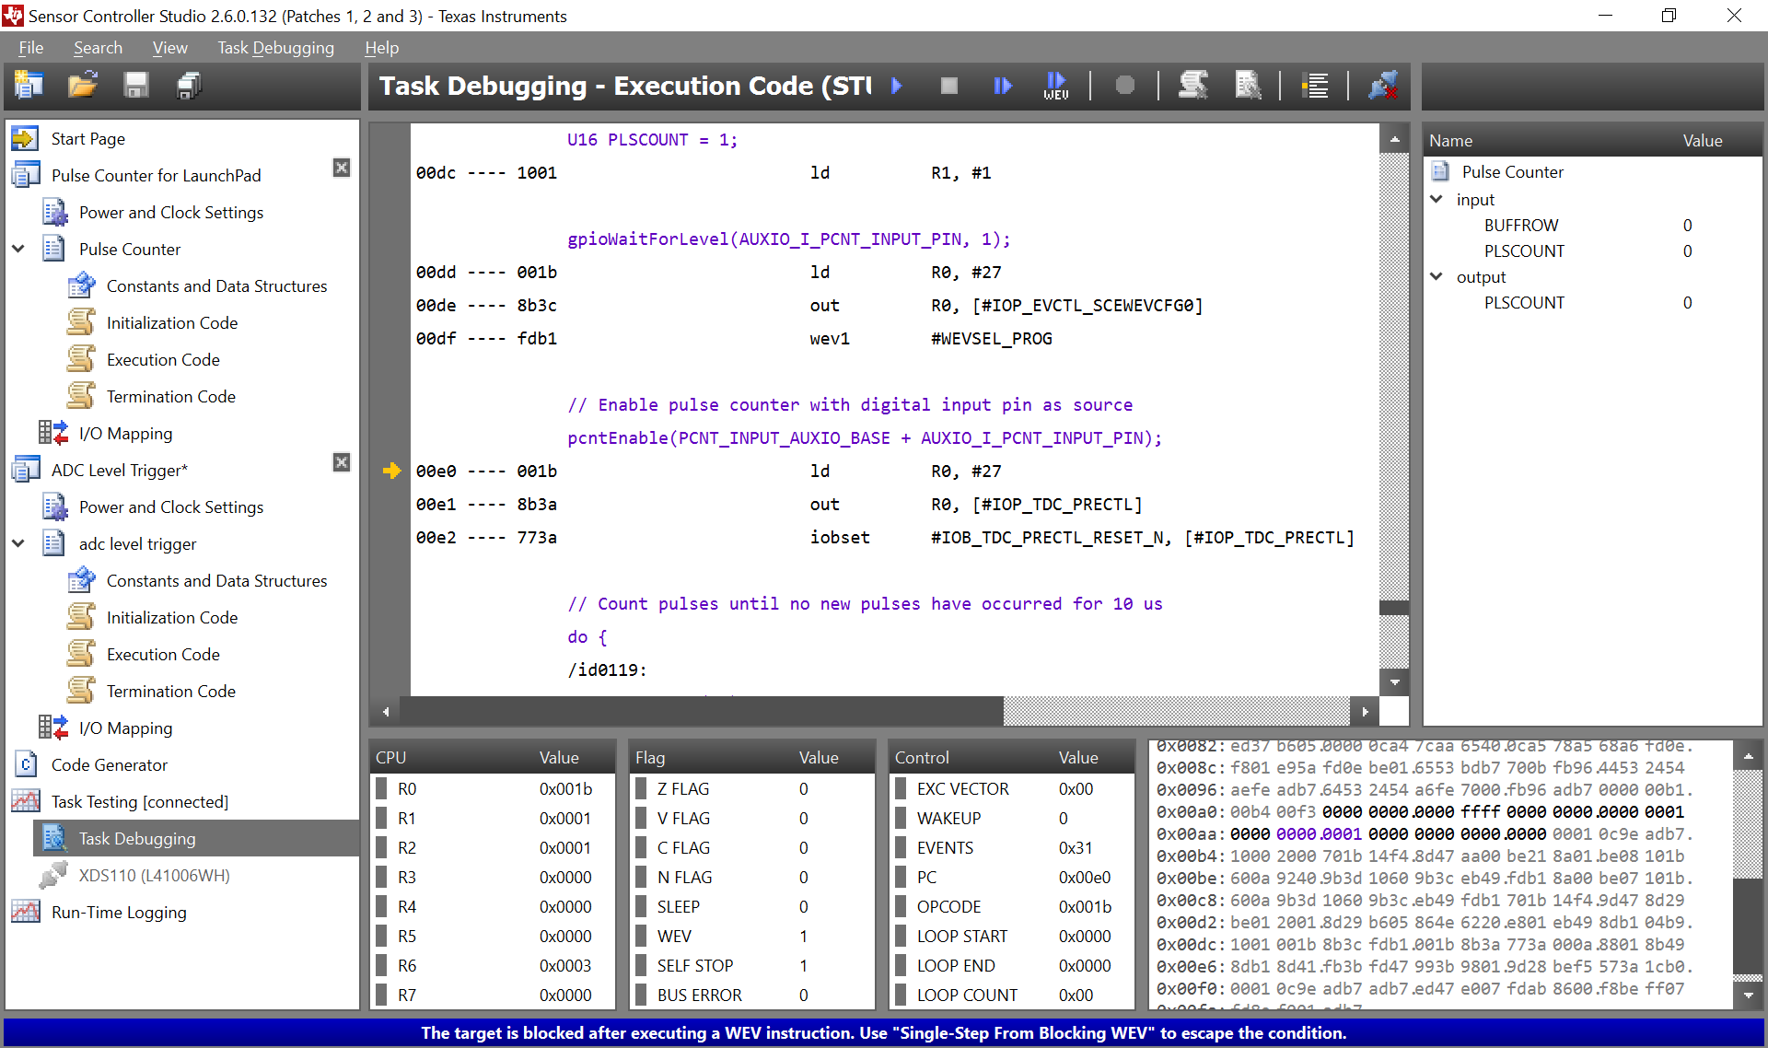Open the Search menu
1768x1048 pixels.
[x=98, y=47]
